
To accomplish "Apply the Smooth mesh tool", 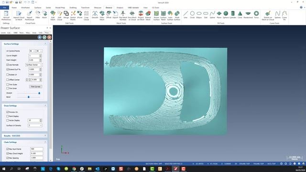I will [95, 15].
